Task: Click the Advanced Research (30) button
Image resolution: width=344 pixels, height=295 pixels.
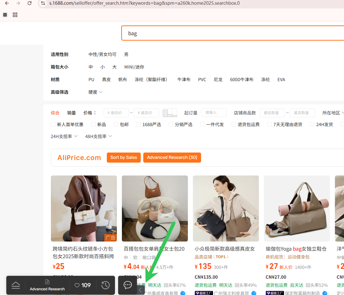Action: [x=172, y=158]
